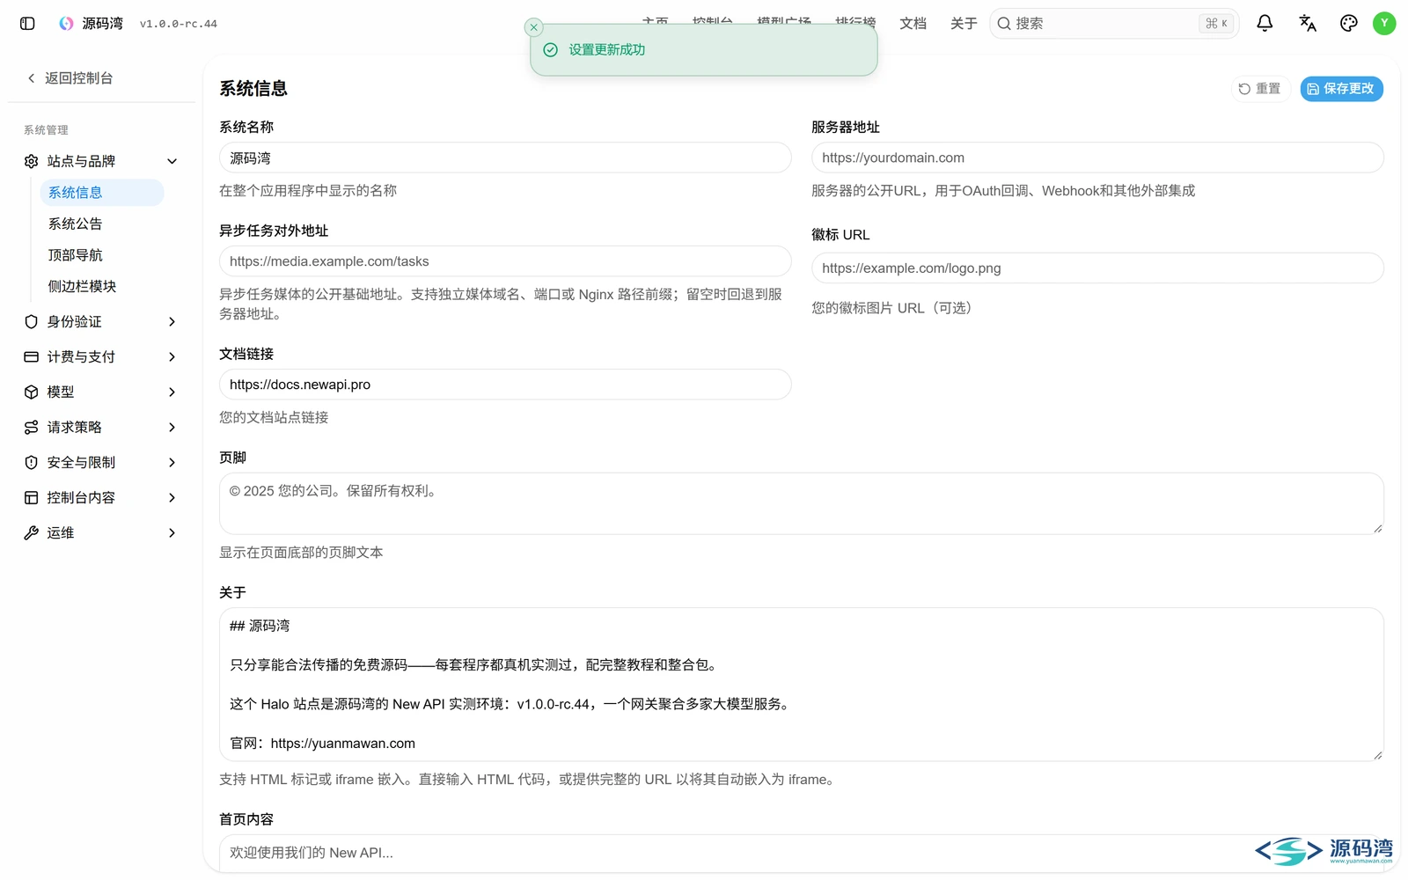This screenshot has width=1408, height=880.
Task: Expand the 身份验证 section chevron
Action: (x=172, y=321)
